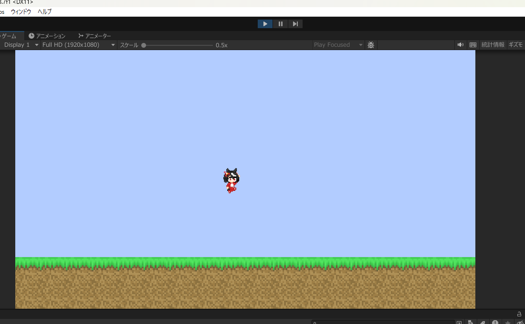The image size is (525, 324).
Task: Click the スケール slider handle
Action: (144, 45)
